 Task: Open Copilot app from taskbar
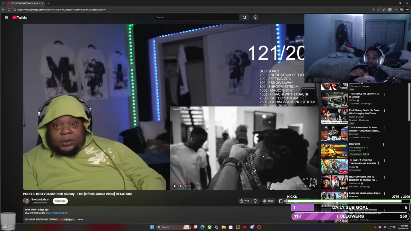click(x=216, y=227)
